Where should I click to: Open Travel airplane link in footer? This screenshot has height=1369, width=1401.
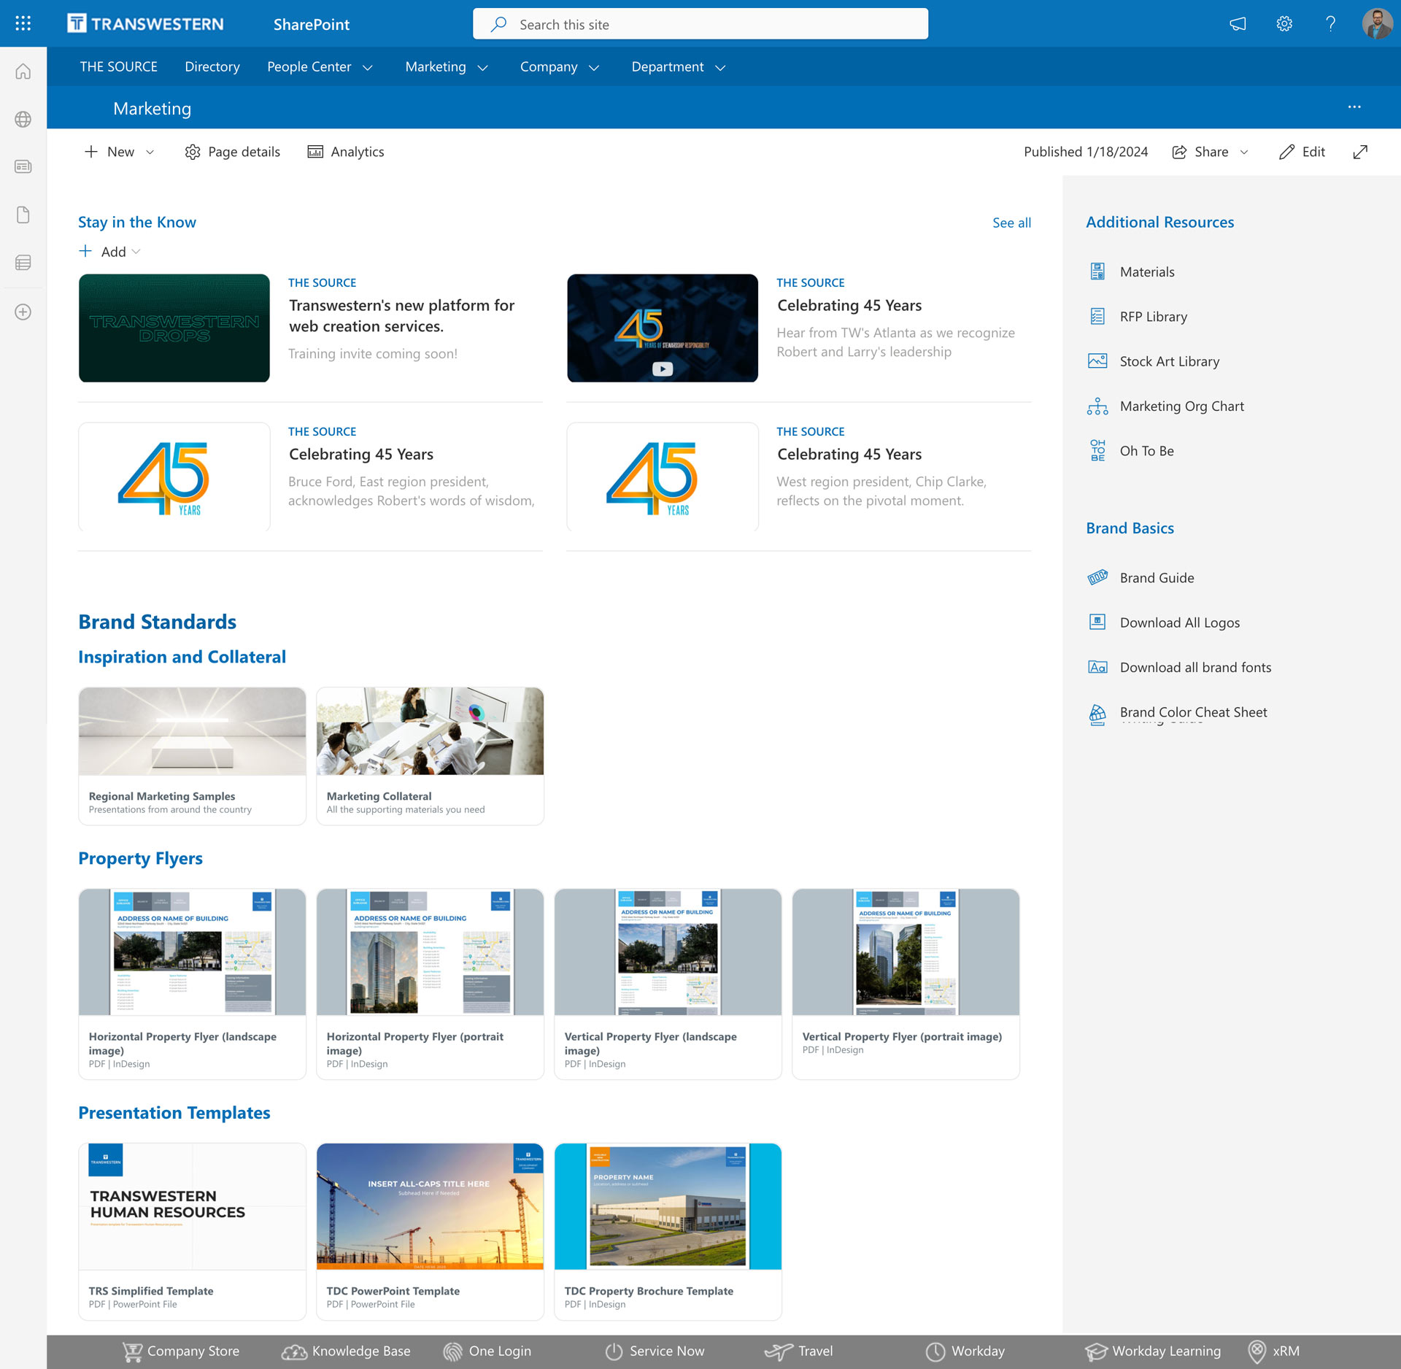pyautogui.click(x=798, y=1351)
